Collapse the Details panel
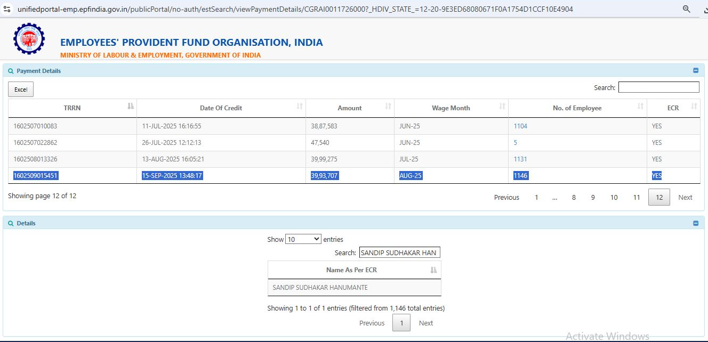Viewport: 708px width, 342px height. pos(695,223)
